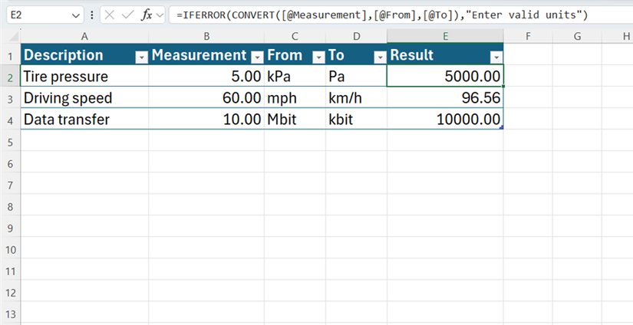Select the 5.00 measurement cell
This screenshot has height=325, width=633.
coord(206,76)
